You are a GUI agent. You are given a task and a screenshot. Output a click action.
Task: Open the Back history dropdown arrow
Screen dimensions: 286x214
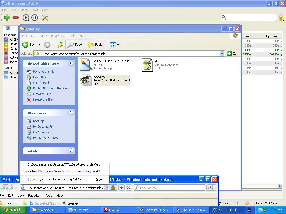tap(39, 45)
